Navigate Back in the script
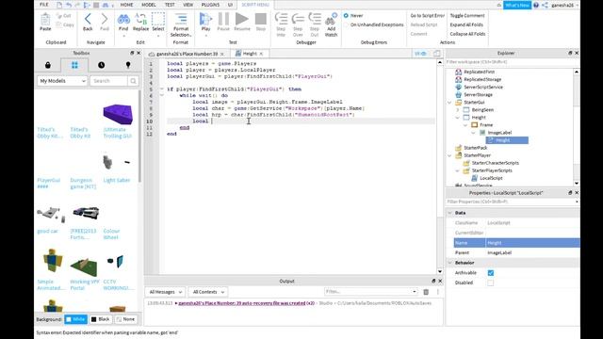Viewport: 603px width, 339px height. pyautogui.click(x=88, y=19)
